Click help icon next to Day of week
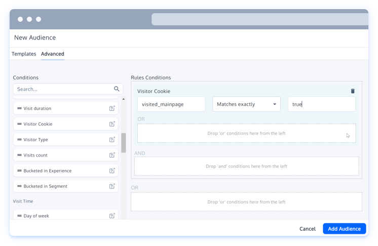378x246 pixels. point(112,216)
